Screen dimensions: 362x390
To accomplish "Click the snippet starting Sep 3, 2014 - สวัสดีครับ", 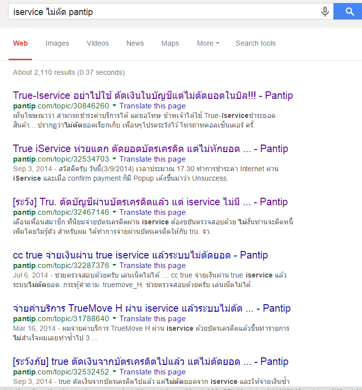I will click(x=145, y=174).
